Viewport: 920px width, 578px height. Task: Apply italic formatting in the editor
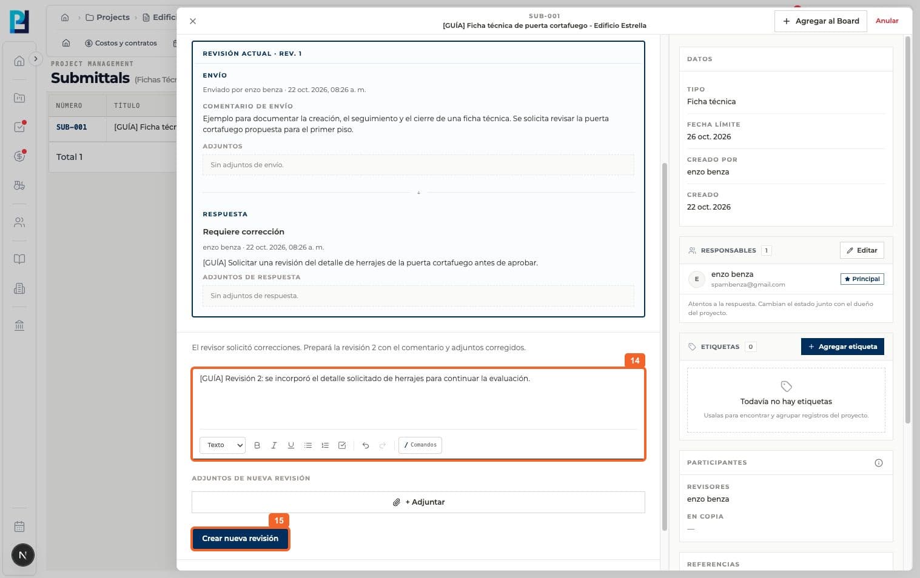click(274, 445)
